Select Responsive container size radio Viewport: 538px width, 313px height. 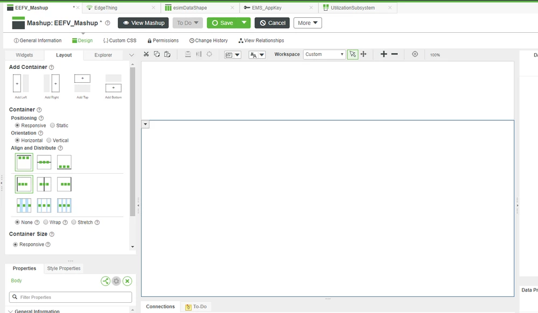tap(15, 245)
